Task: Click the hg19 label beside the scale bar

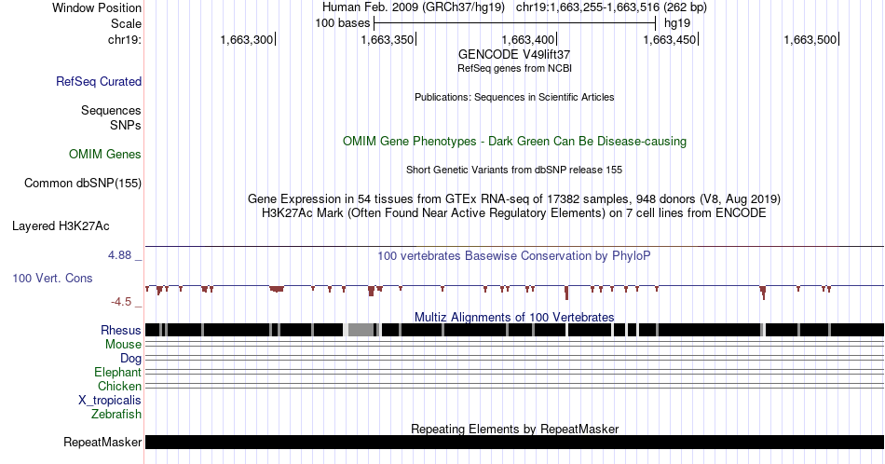Action: pyautogui.click(x=676, y=23)
